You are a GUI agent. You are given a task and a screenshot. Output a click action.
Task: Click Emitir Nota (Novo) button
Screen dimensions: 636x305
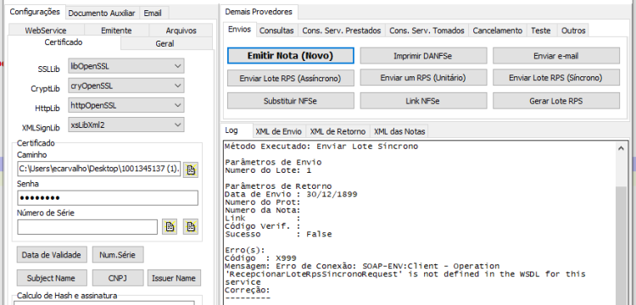point(290,56)
